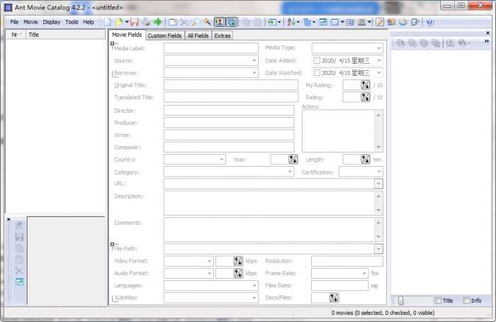This screenshot has width=496, height=322.
Task: Click the picture panel save floppy icon
Action: click(x=19, y=237)
